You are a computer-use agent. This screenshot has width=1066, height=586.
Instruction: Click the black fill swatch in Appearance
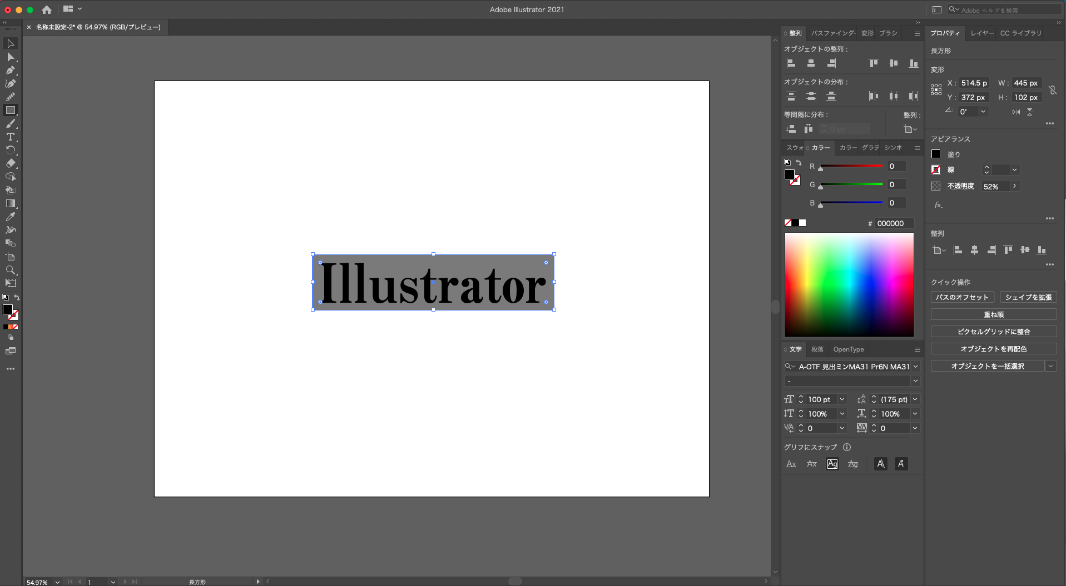936,154
